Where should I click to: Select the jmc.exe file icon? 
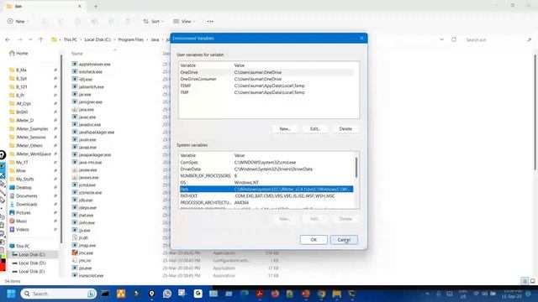point(75,253)
